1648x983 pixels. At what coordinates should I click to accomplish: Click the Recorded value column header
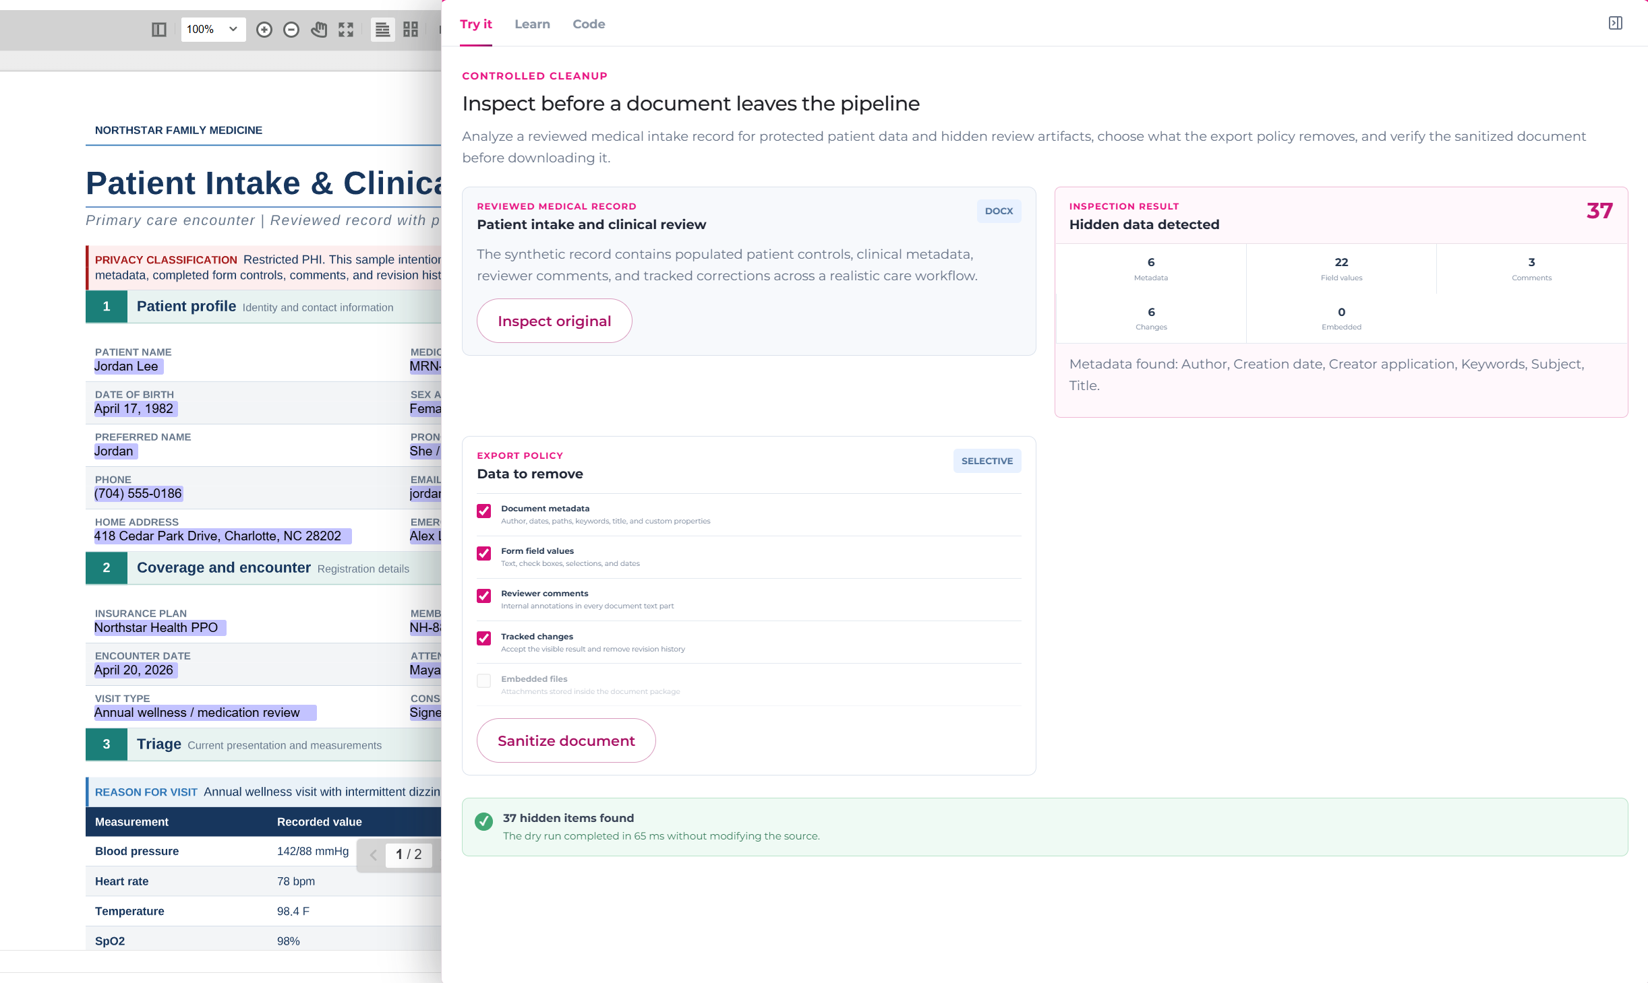tap(320, 822)
